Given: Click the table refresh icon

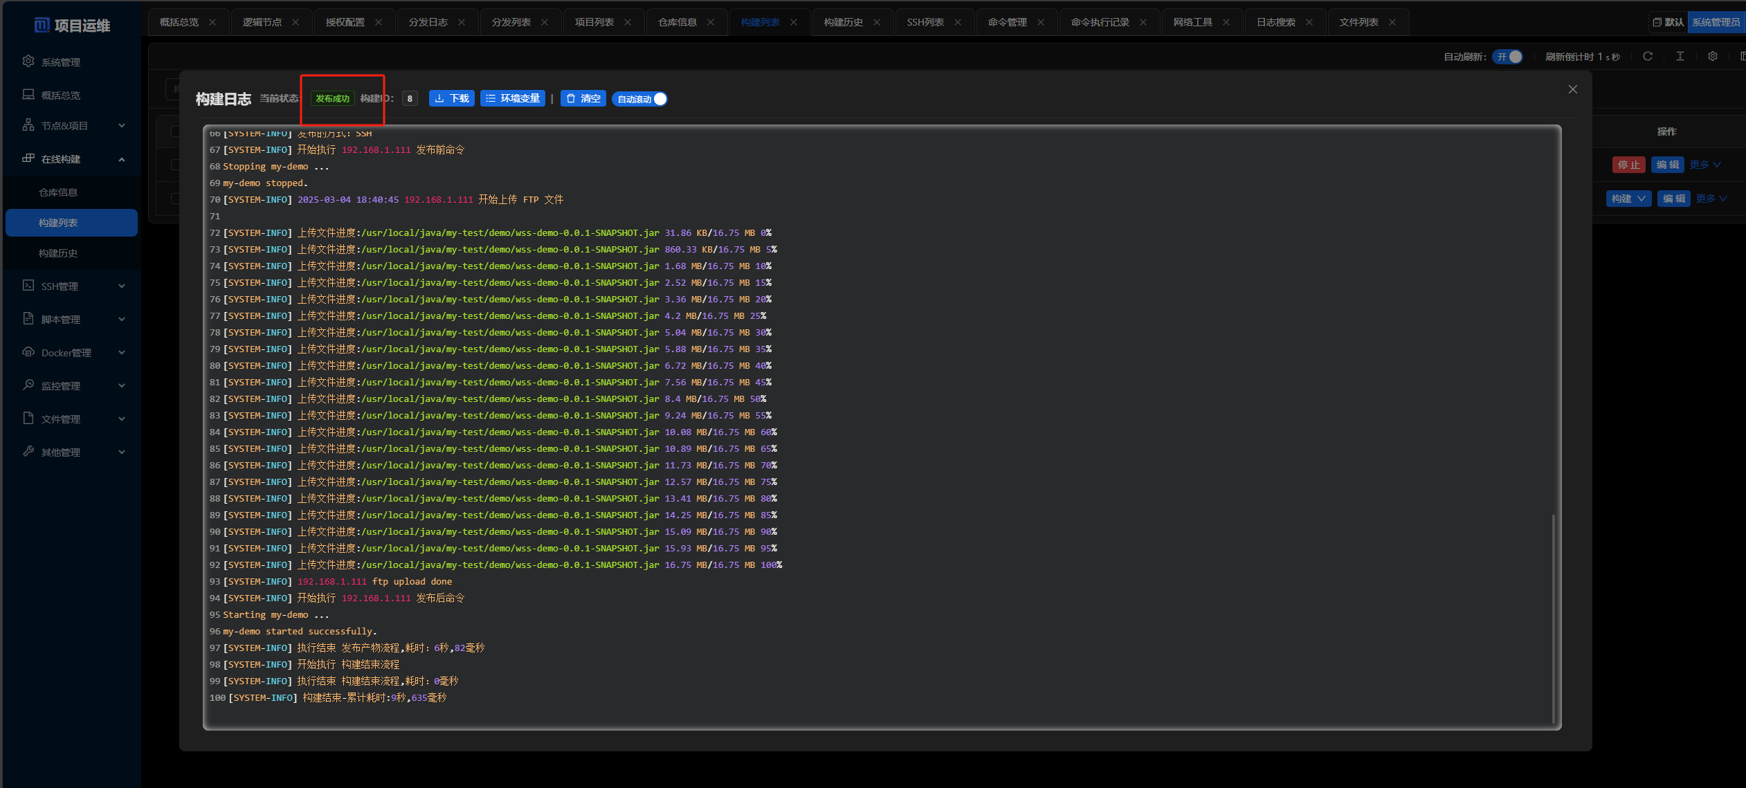Looking at the screenshot, I should click(x=1648, y=57).
